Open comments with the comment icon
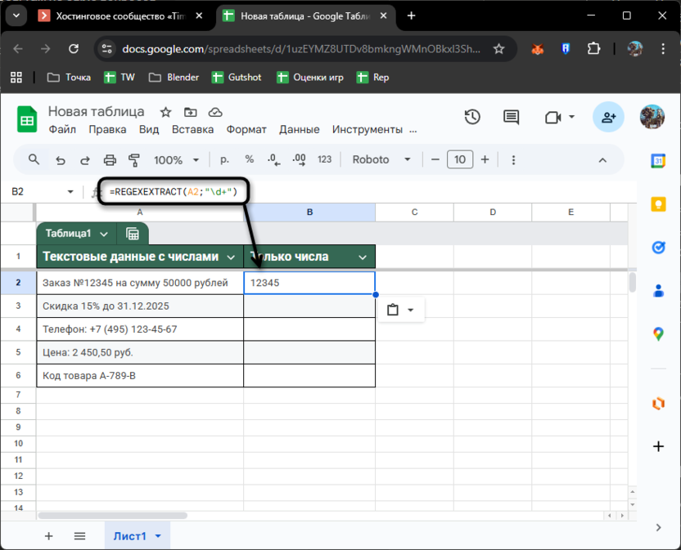The image size is (681, 550). pos(511,117)
